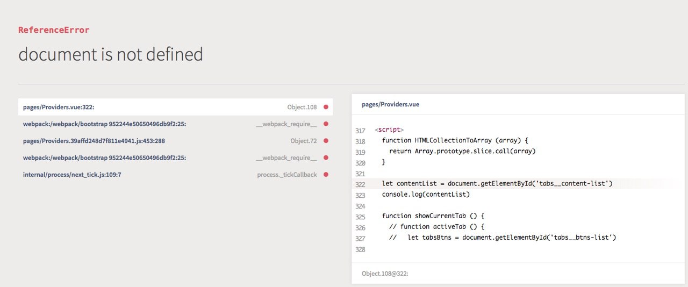
Task: Open the internal/process/next_tick.js:109:7 frame
Action: point(71,175)
